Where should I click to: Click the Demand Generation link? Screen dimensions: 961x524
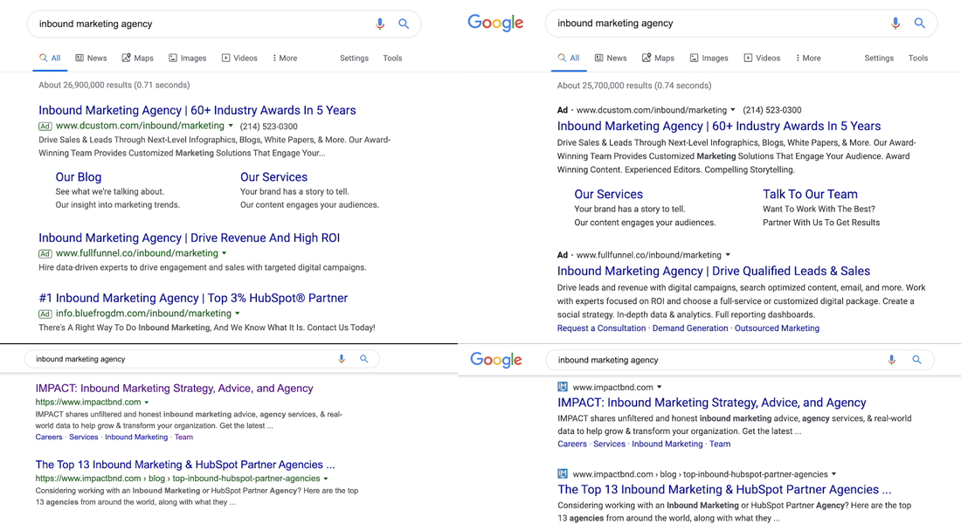pos(690,327)
